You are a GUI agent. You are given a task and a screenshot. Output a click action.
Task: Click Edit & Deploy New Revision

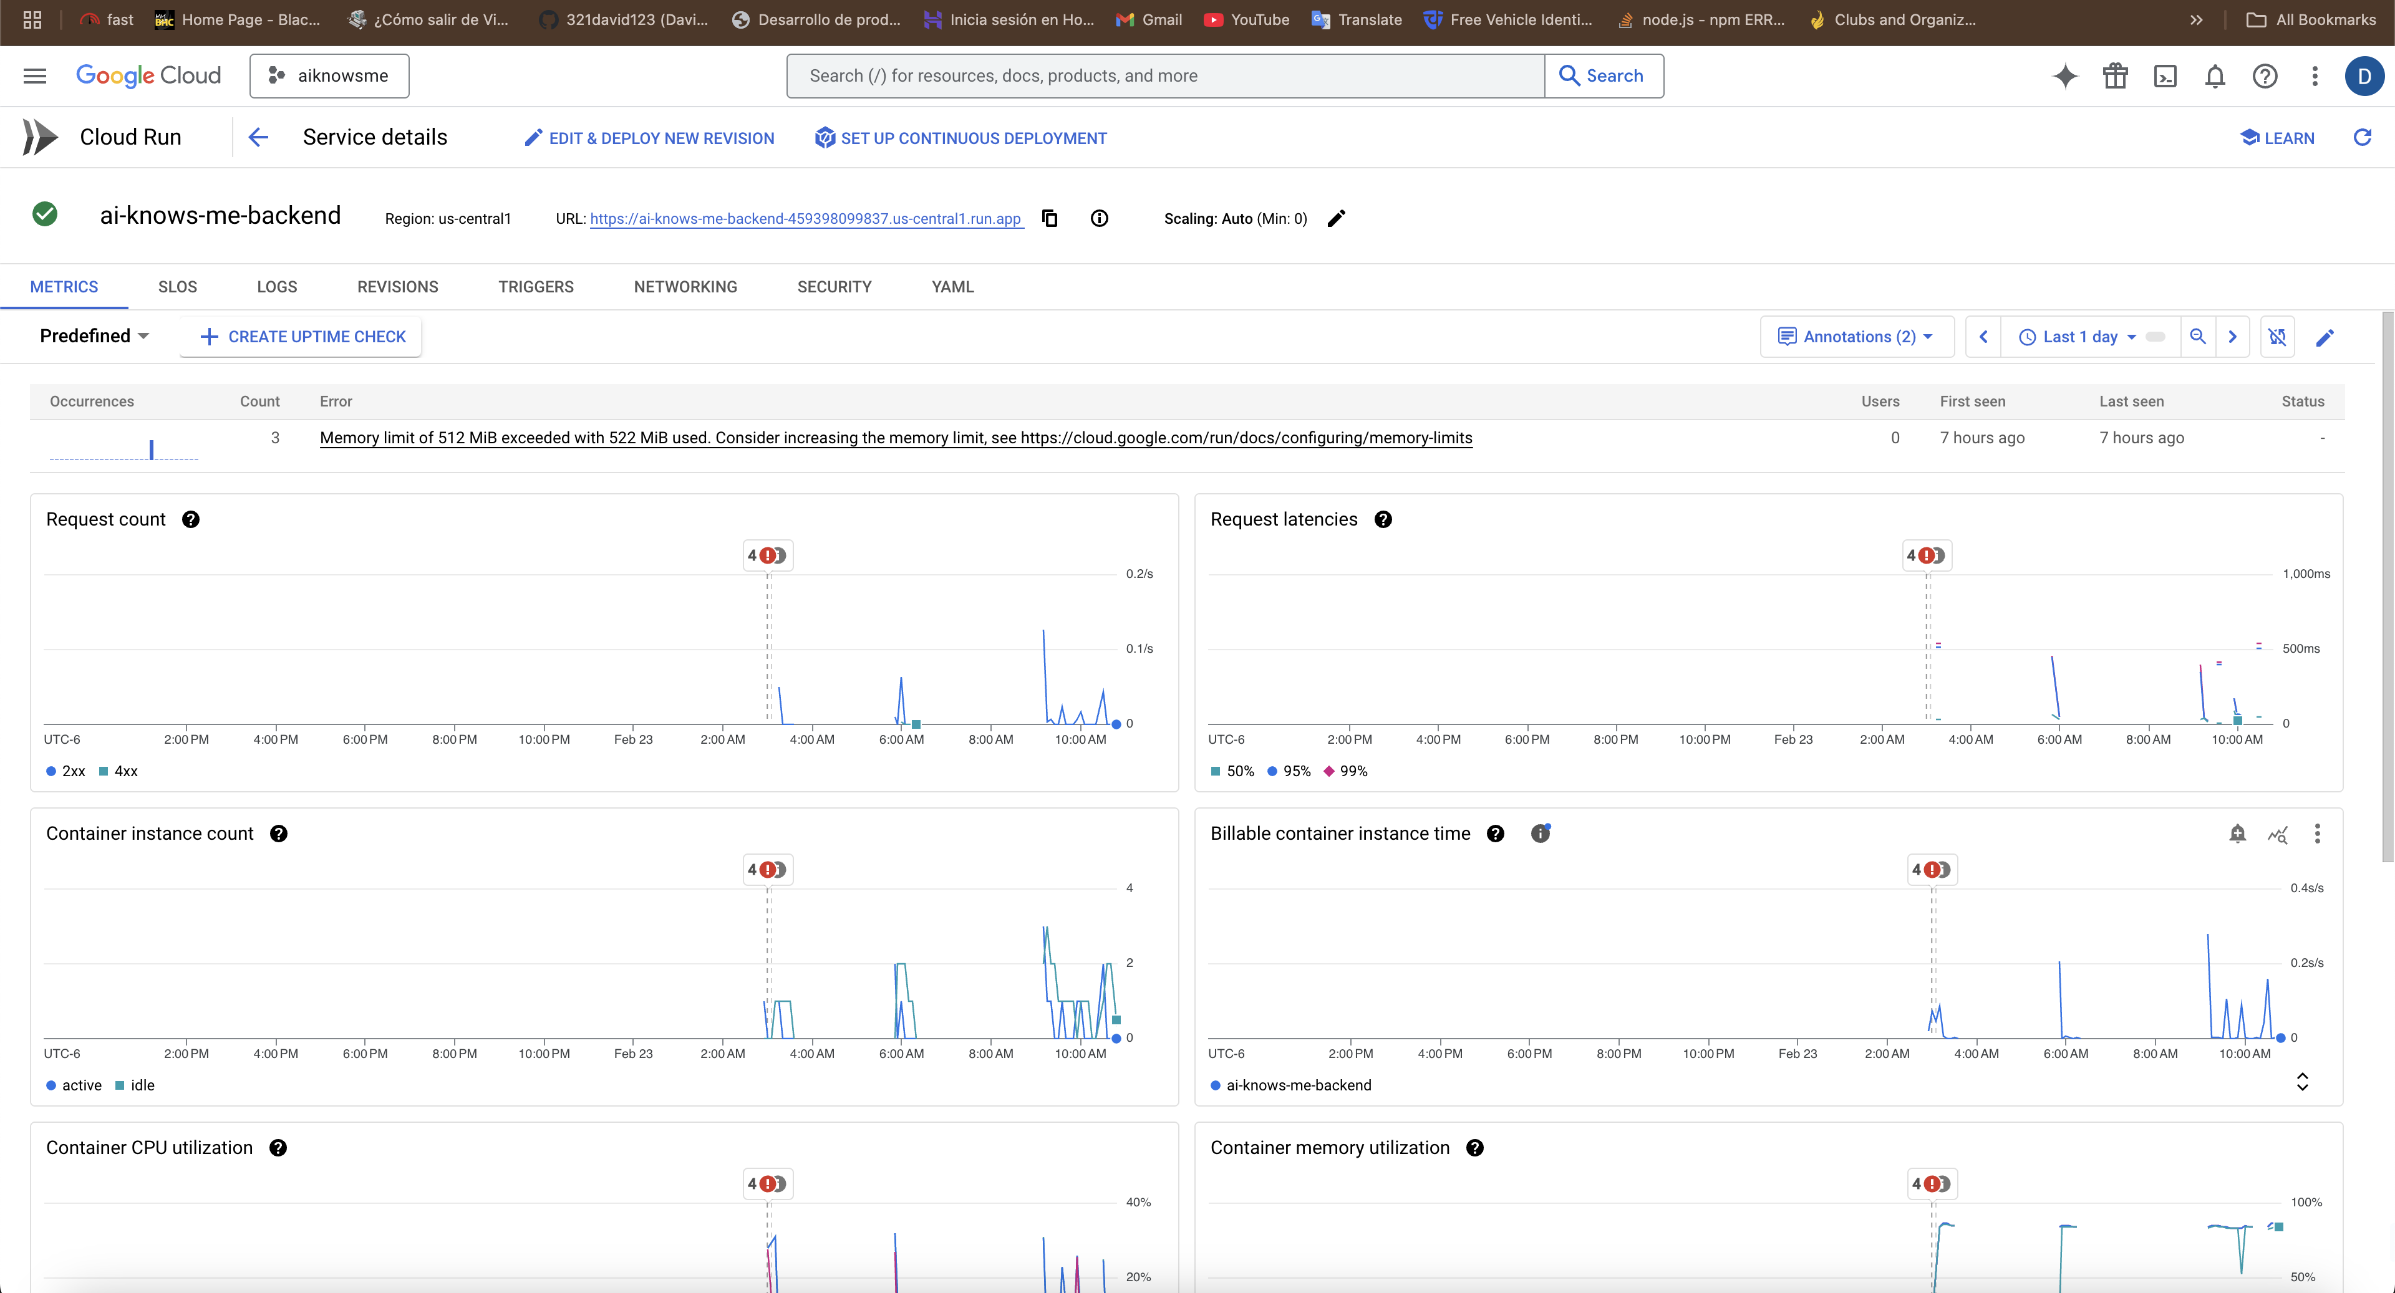[x=649, y=138]
